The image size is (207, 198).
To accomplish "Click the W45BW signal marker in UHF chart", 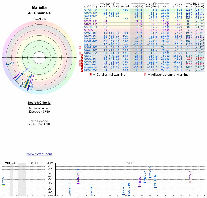I will 140,186.
